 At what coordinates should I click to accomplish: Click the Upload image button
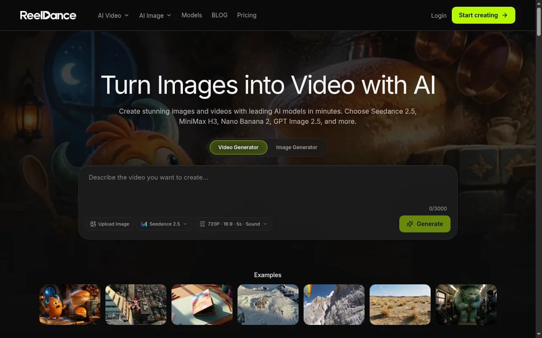click(x=110, y=224)
